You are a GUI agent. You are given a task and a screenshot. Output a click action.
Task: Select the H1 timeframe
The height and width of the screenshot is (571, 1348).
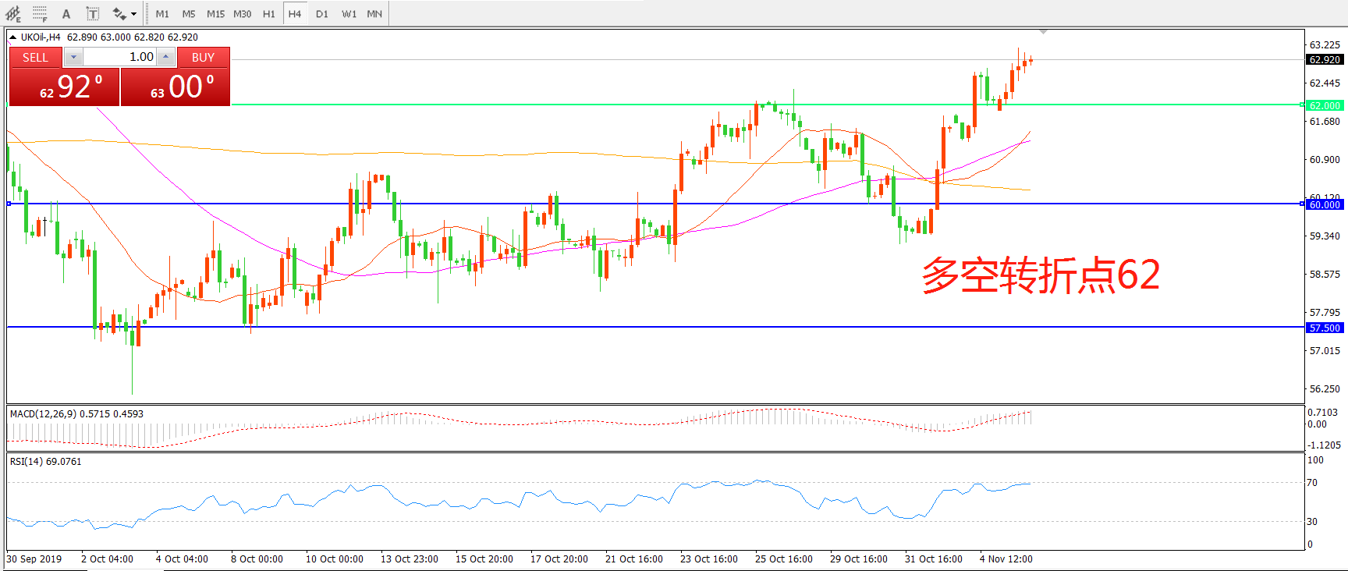pyautogui.click(x=268, y=13)
